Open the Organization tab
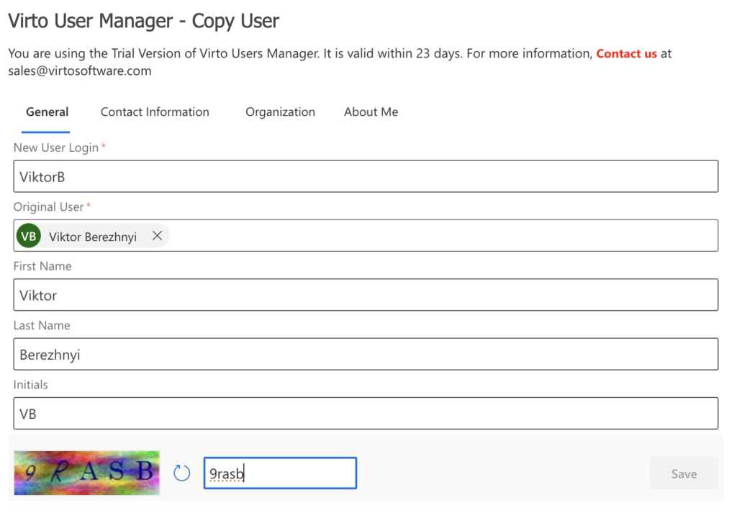 coord(280,112)
